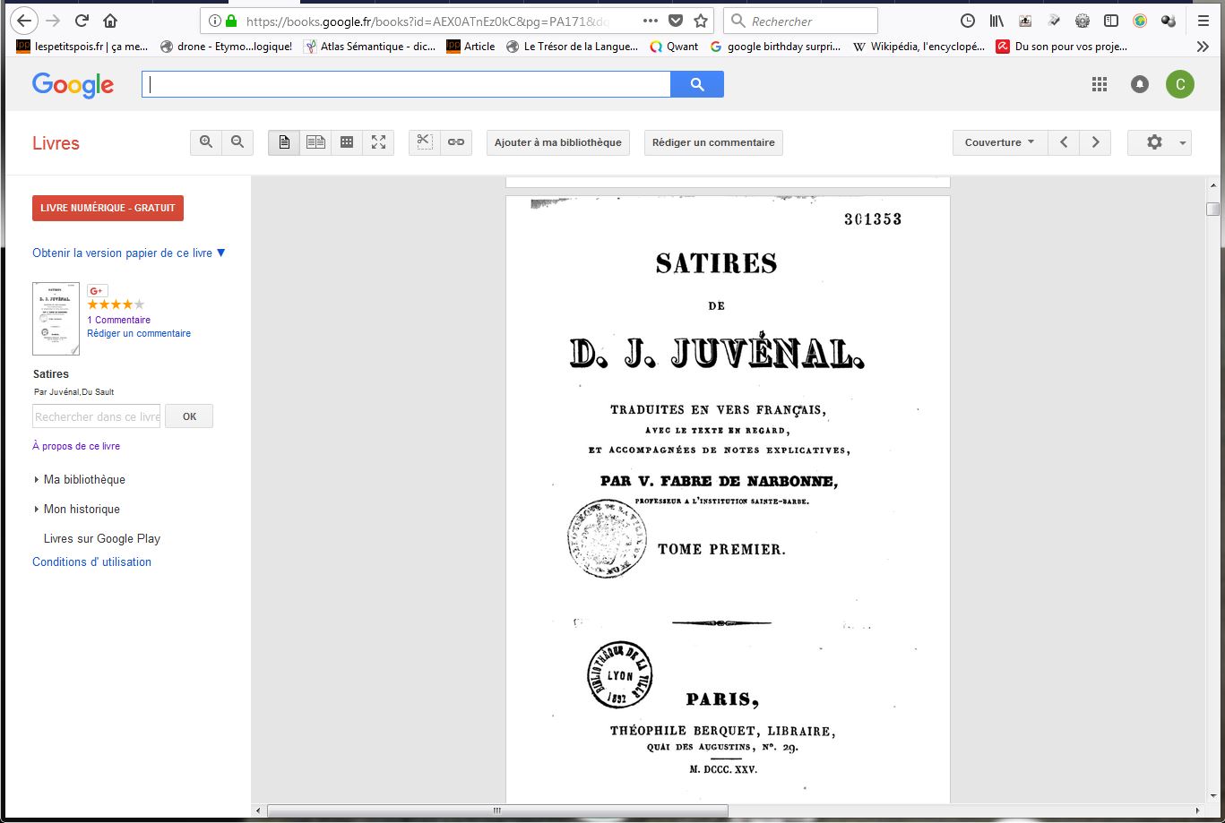Open the settings gear dropdown
This screenshot has width=1225, height=823.
1159,142
